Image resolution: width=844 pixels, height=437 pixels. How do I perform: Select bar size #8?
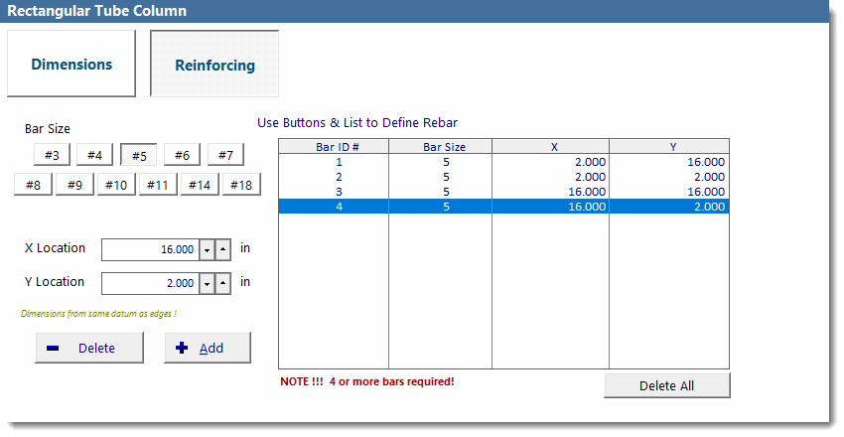click(x=33, y=185)
